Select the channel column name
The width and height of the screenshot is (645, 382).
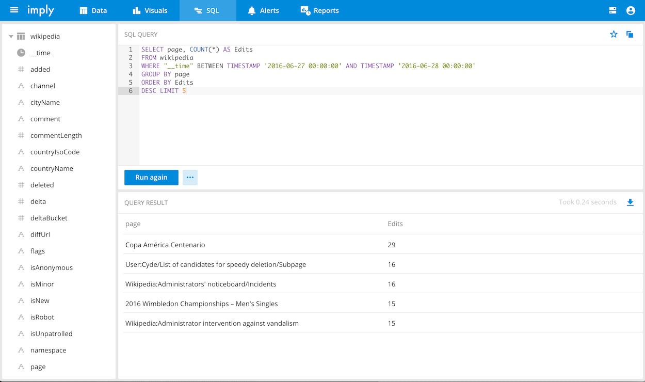(43, 86)
